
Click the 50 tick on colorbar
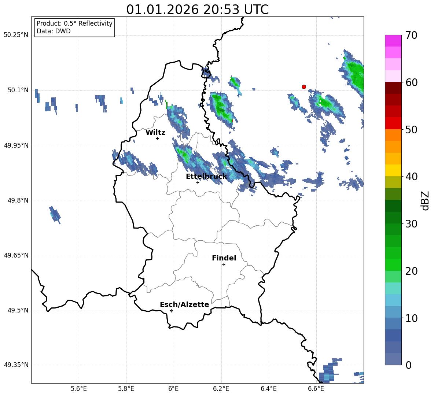(x=411, y=129)
